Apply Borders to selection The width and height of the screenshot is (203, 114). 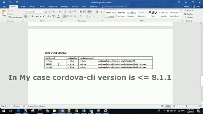click(x=92, y=16)
